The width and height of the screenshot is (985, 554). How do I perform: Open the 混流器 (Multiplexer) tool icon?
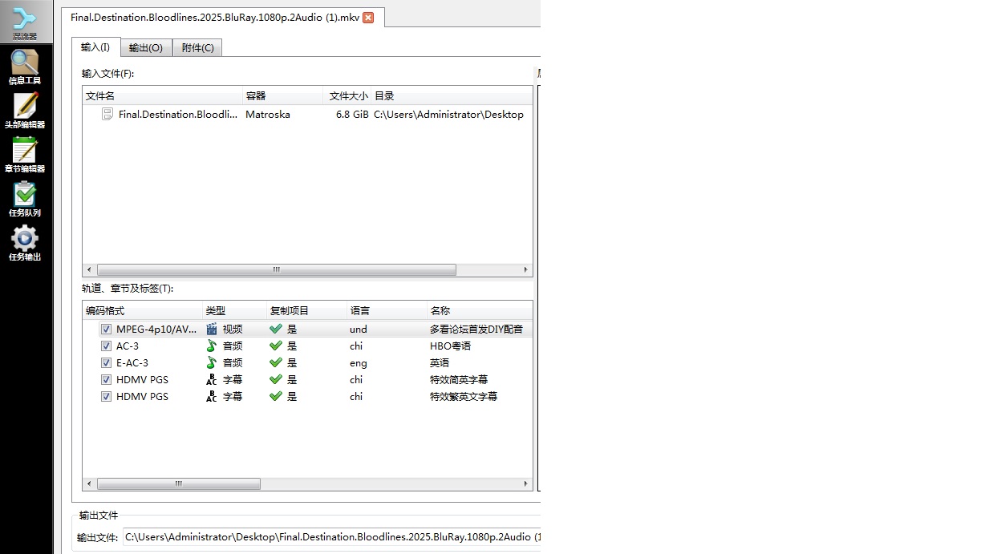25,22
